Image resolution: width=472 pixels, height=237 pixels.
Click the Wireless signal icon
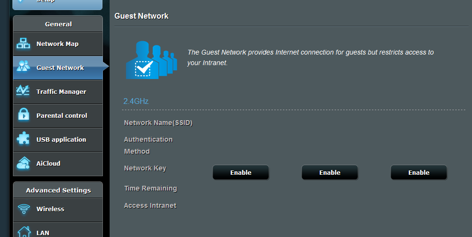(x=24, y=209)
